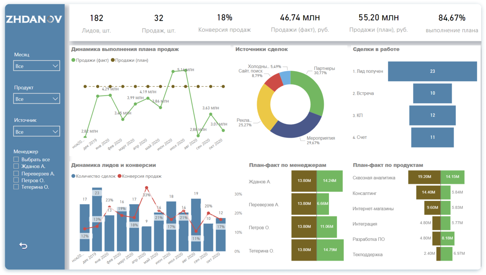Screen dimensions: 486x275
Task: Click blue Количество сделок legend marker
Action: tap(73, 176)
